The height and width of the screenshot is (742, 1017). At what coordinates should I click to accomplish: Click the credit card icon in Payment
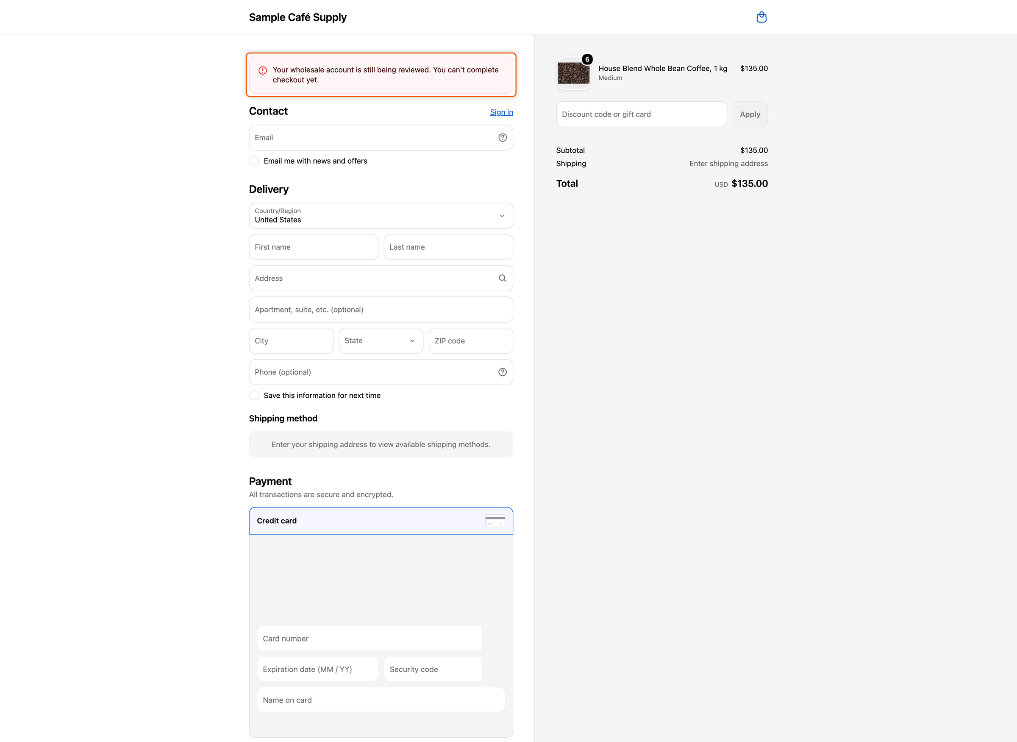pos(495,521)
